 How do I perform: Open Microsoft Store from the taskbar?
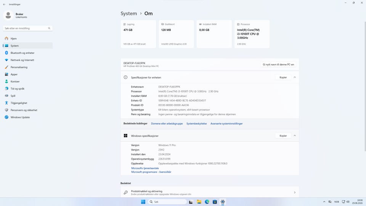pos(215,202)
